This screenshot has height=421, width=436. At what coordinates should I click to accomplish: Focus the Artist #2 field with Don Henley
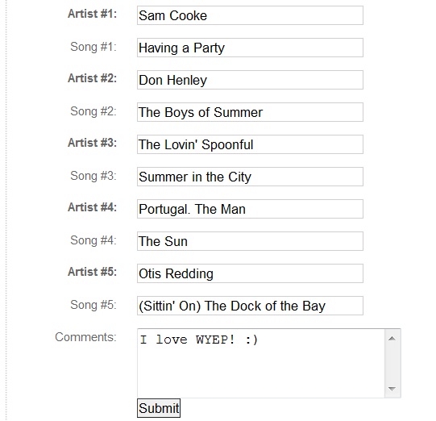250,80
